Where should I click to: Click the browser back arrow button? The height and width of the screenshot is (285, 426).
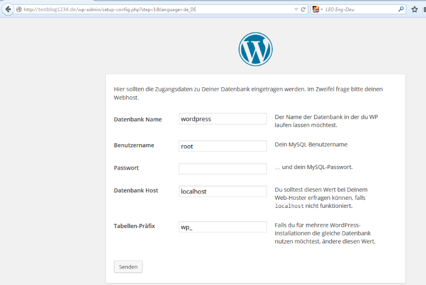(x=8, y=10)
